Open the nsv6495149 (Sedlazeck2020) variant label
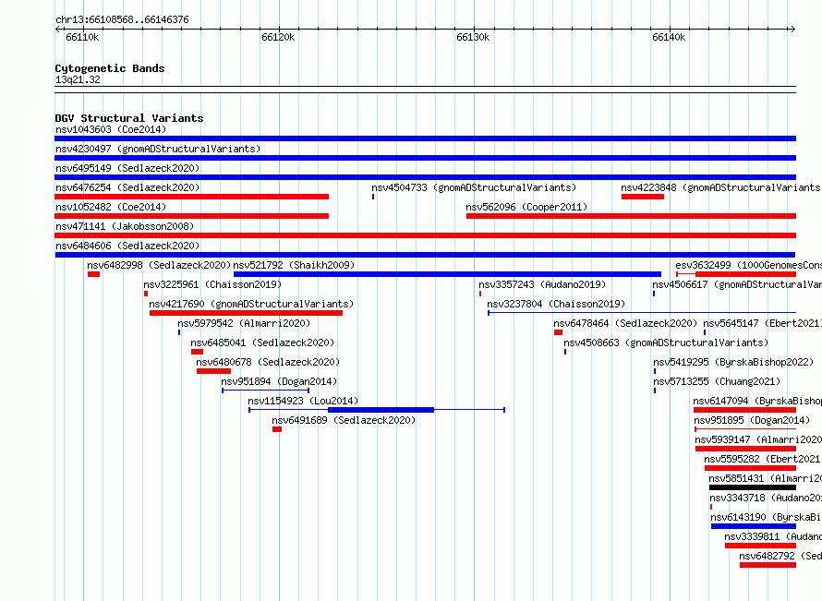This screenshot has width=822, height=601. pyautogui.click(x=127, y=168)
